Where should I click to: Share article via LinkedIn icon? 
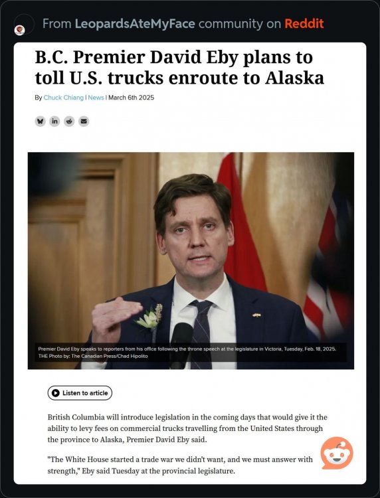coord(54,121)
